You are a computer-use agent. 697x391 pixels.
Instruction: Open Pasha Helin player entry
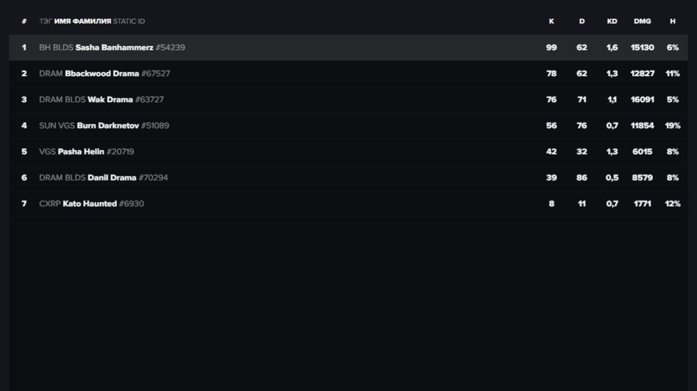(81, 152)
